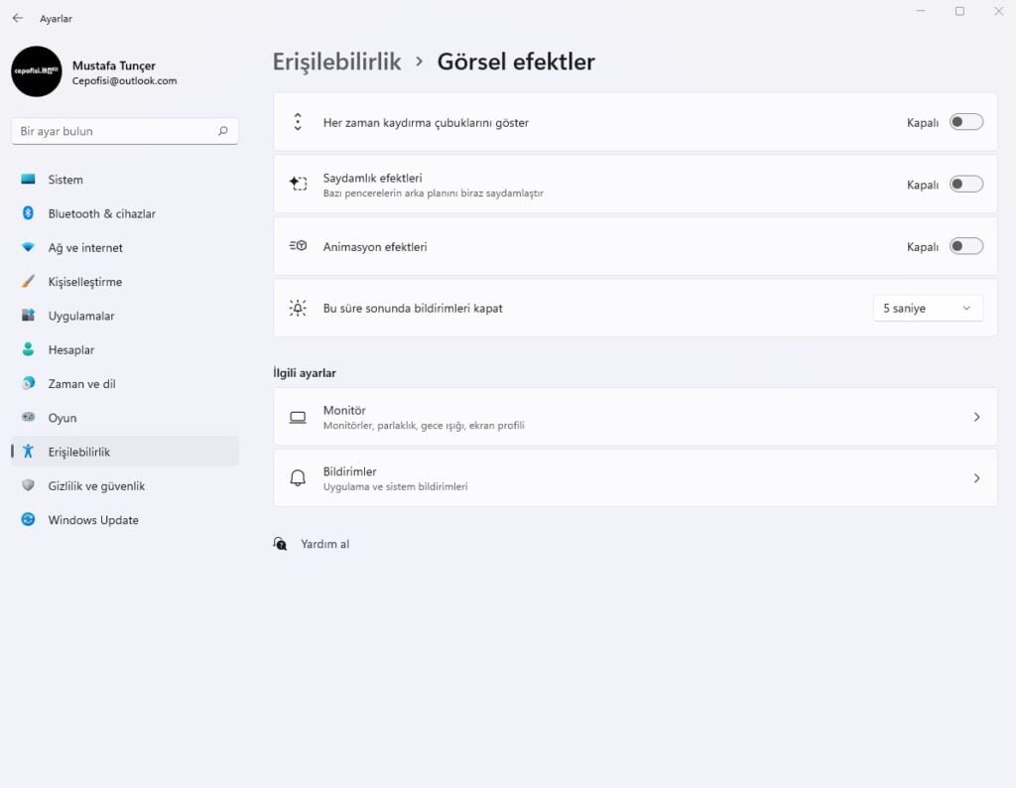1016x788 pixels.
Task: Open the Bluetooth & cihazlar icon
Action: coord(28,213)
